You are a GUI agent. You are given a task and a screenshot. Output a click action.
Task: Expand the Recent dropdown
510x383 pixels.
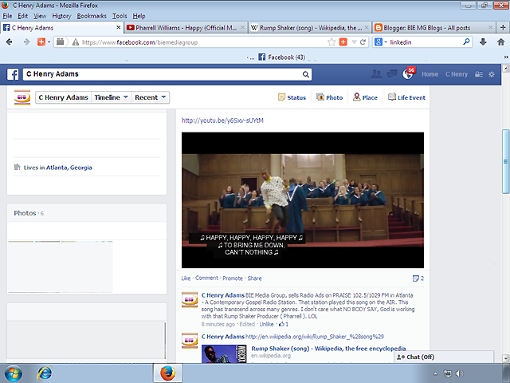[151, 97]
